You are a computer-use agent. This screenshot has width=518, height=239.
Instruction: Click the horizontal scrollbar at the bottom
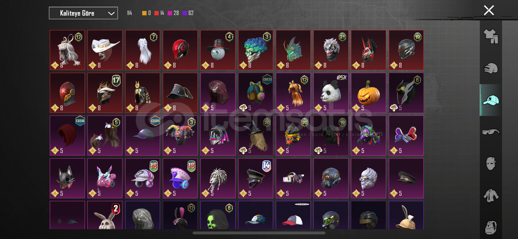pyautogui.click(x=259, y=233)
